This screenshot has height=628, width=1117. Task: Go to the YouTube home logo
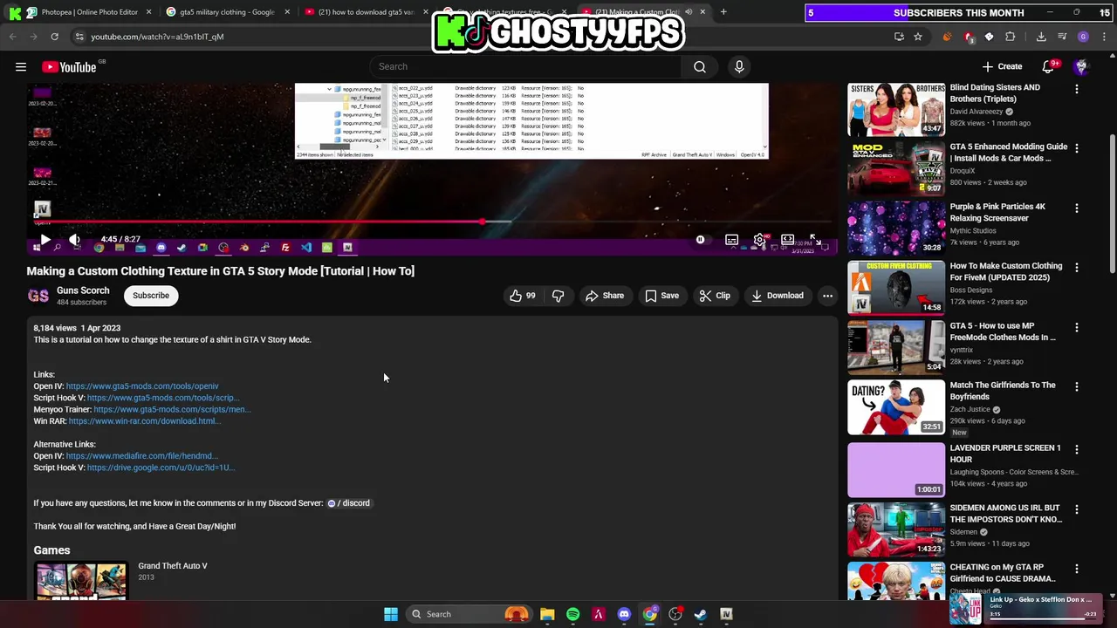69,67
